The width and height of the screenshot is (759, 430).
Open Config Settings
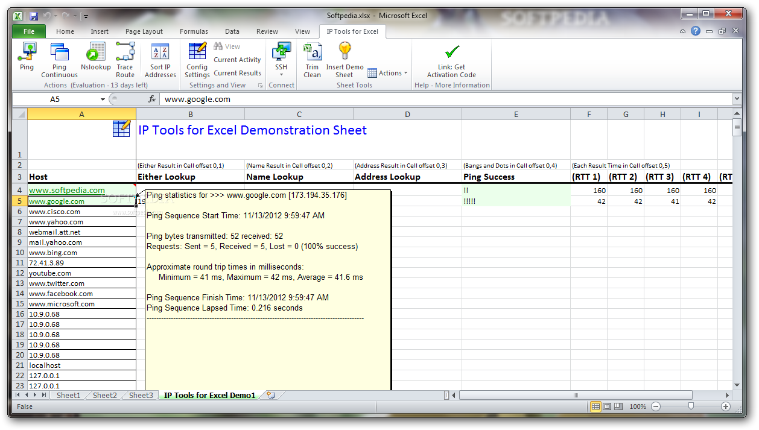[197, 60]
